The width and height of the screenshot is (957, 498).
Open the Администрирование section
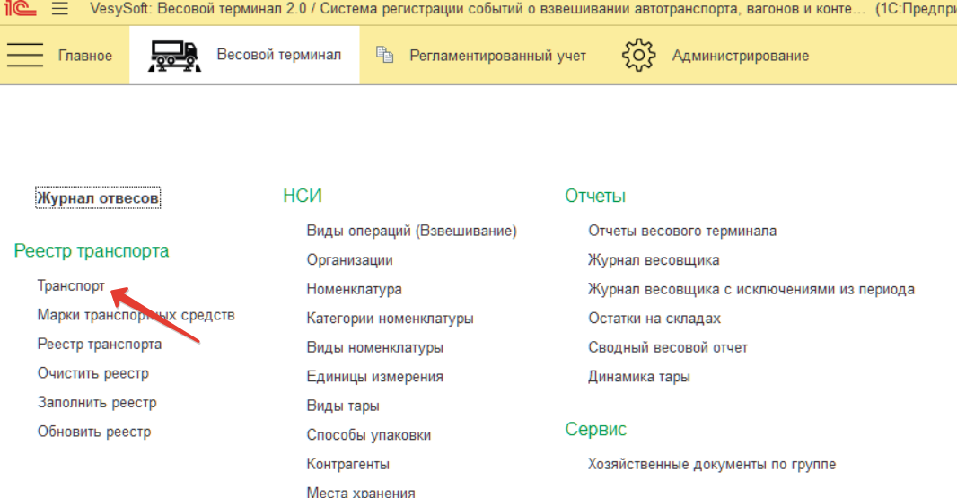740,56
